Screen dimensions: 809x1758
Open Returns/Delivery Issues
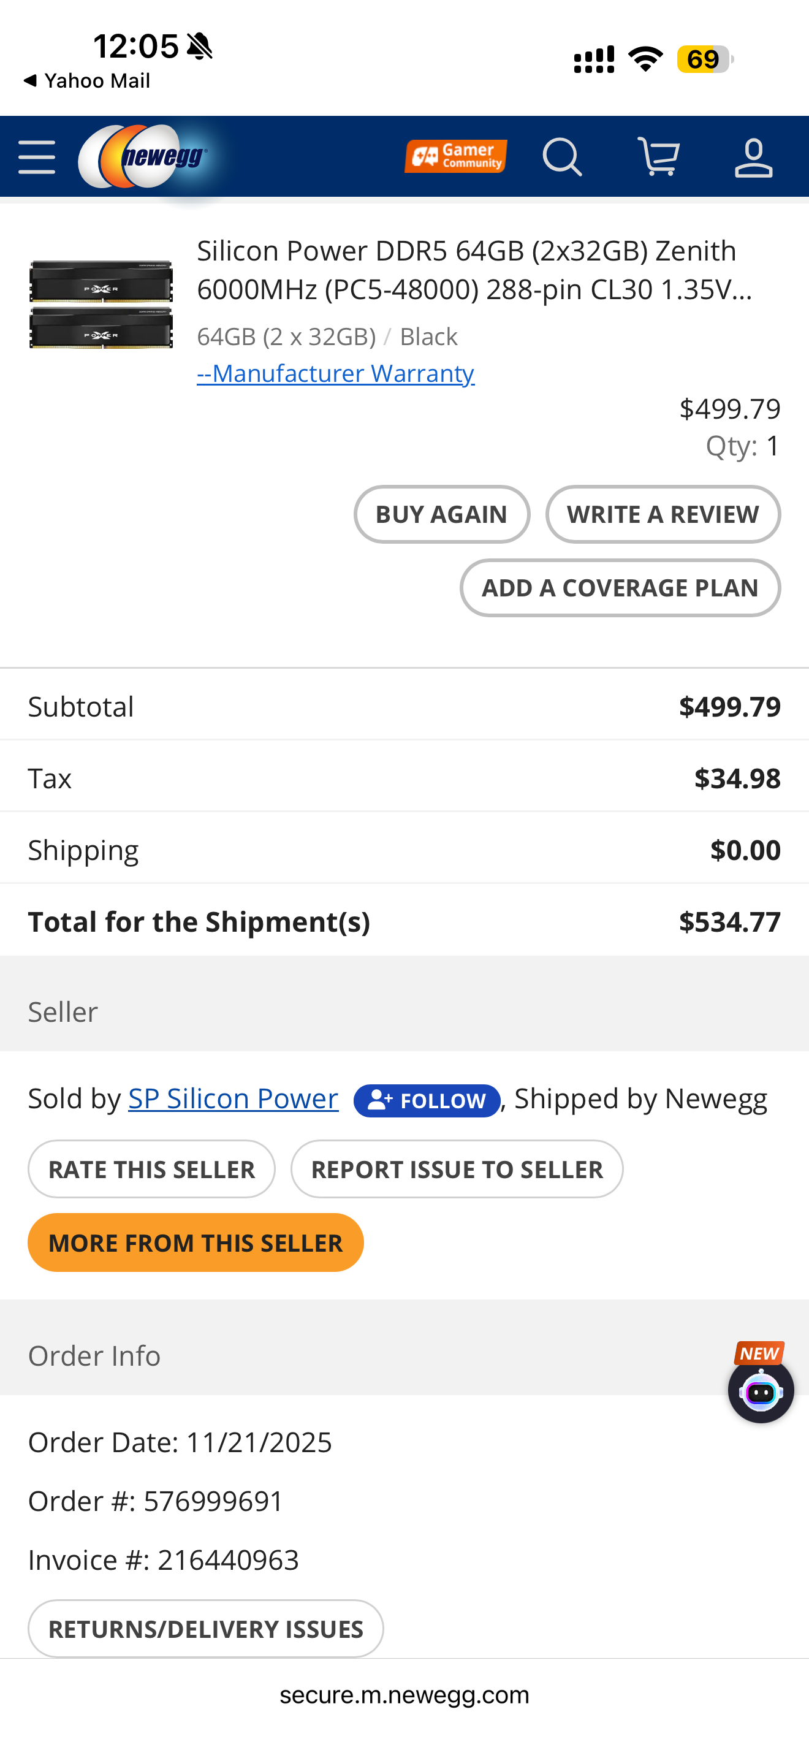click(x=205, y=1629)
